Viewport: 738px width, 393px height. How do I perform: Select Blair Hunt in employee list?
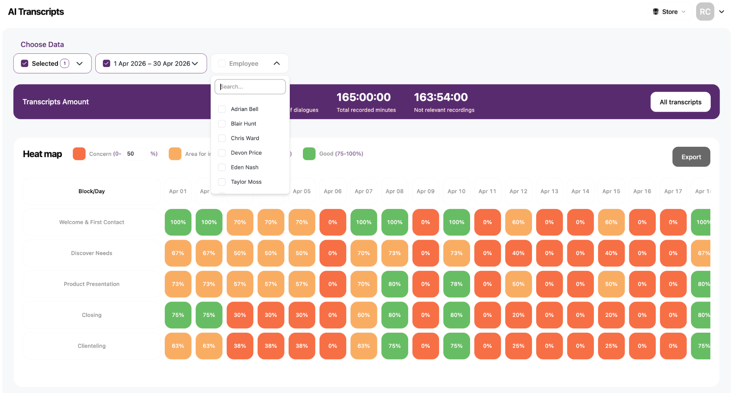click(243, 124)
